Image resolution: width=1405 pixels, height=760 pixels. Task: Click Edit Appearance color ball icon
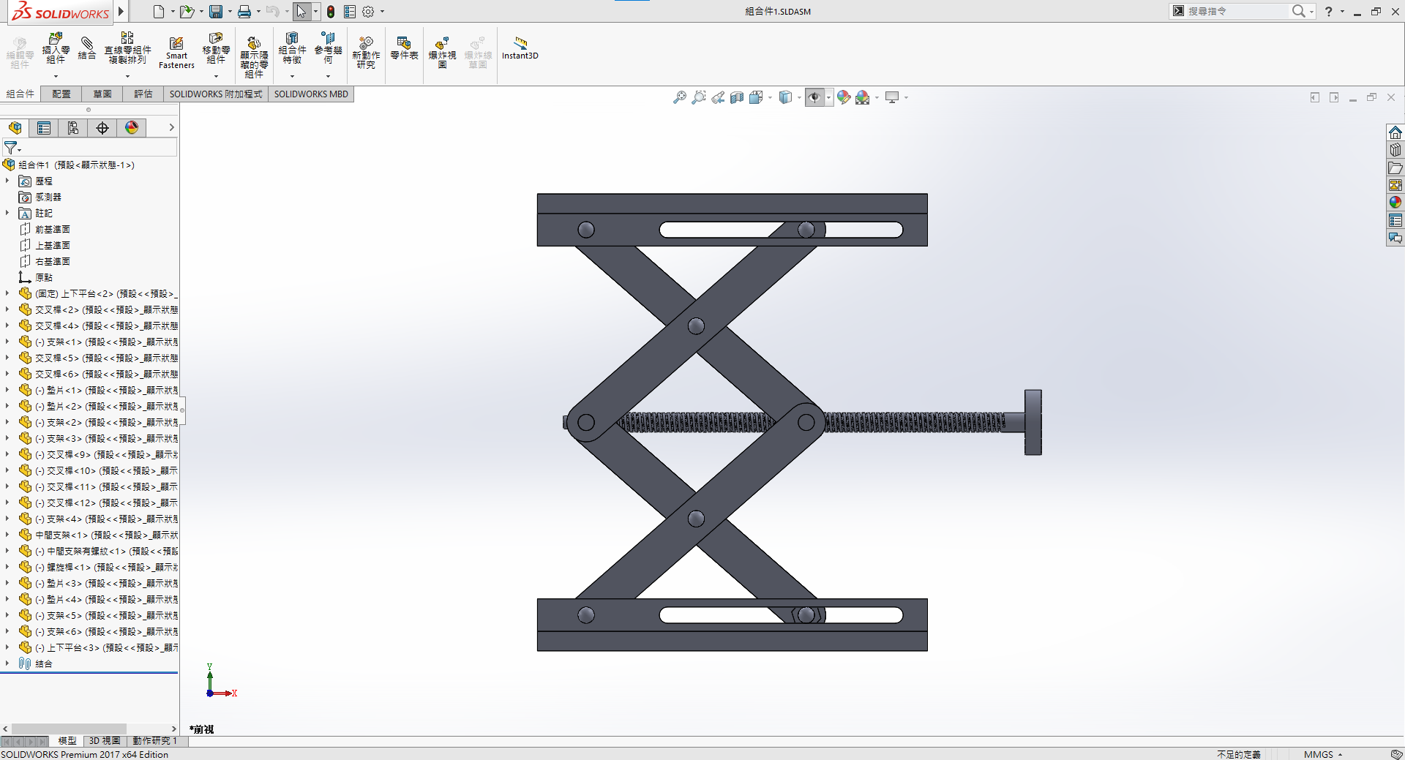[844, 97]
